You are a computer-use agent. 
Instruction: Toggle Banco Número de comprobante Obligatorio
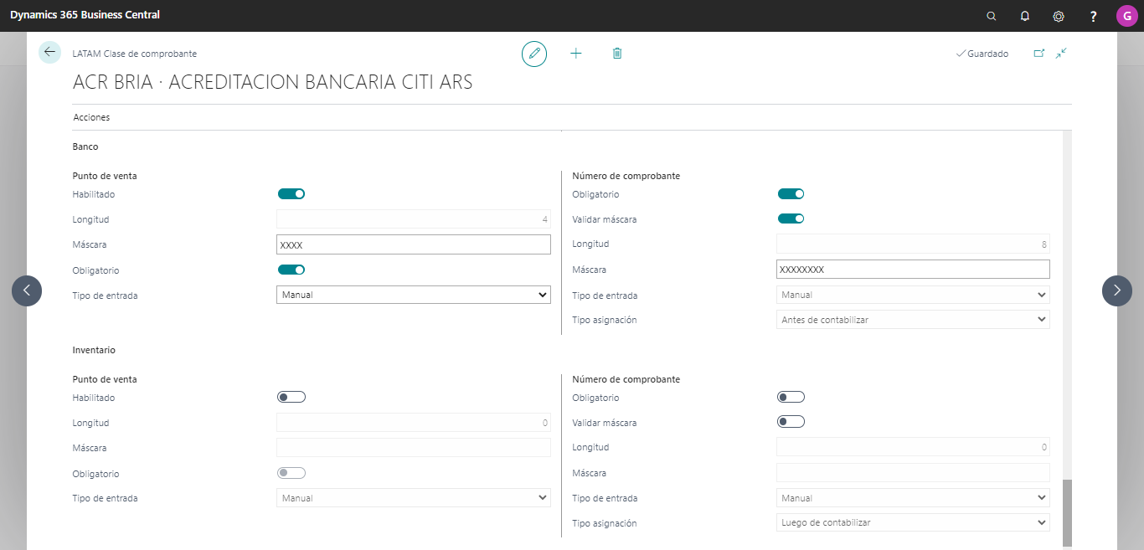point(791,194)
